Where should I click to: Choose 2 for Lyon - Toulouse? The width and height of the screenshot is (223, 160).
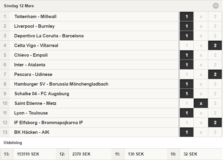pos(215,113)
